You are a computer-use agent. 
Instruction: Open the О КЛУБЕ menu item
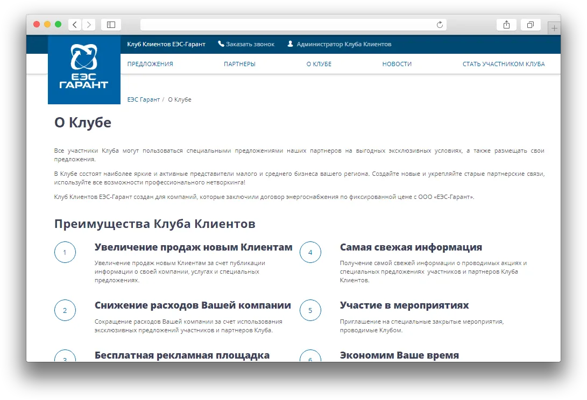(x=319, y=64)
